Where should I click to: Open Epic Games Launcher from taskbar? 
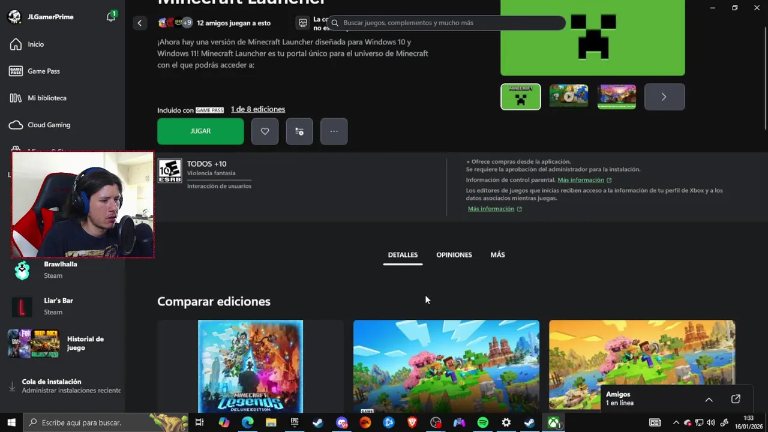pos(295,422)
